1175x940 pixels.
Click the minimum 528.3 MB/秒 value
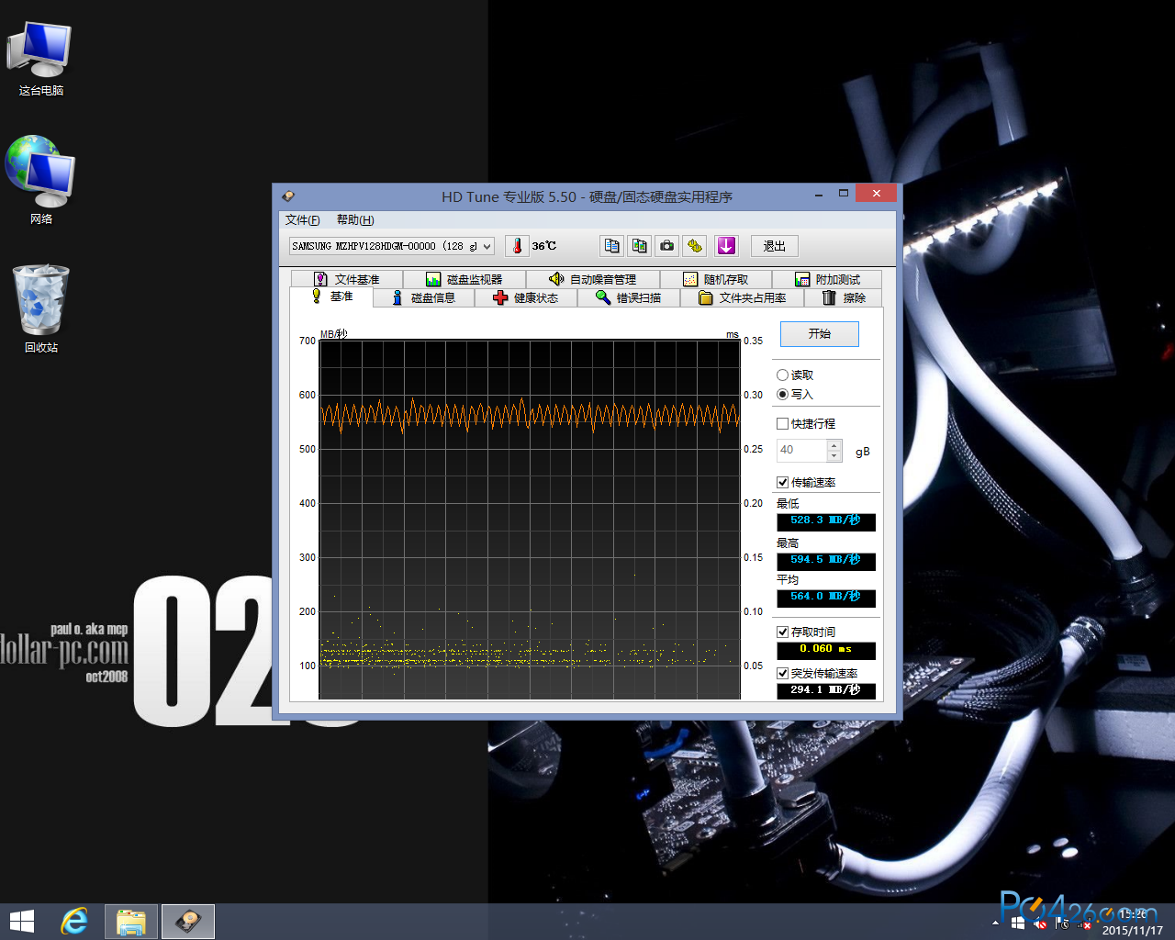point(826,521)
